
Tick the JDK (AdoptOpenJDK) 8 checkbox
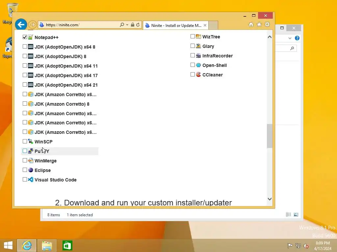pos(25,56)
